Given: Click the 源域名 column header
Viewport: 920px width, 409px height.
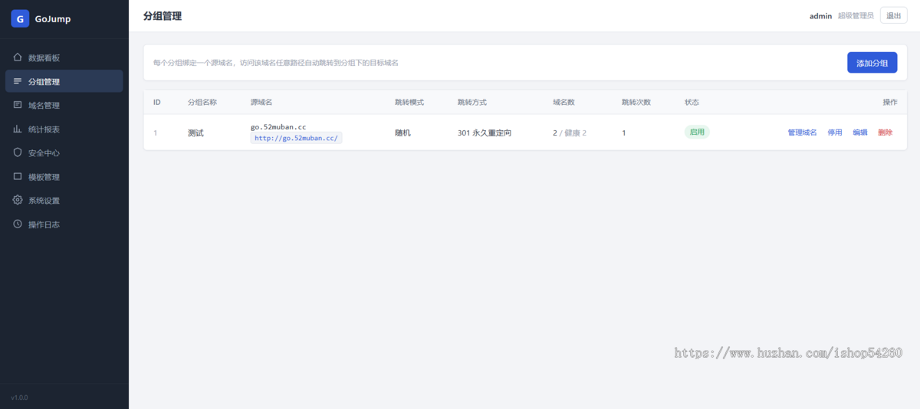Looking at the screenshot, I should [261, 102].
